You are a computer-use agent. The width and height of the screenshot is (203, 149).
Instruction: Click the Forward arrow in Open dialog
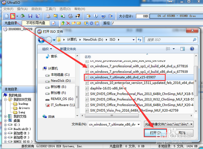49,40
